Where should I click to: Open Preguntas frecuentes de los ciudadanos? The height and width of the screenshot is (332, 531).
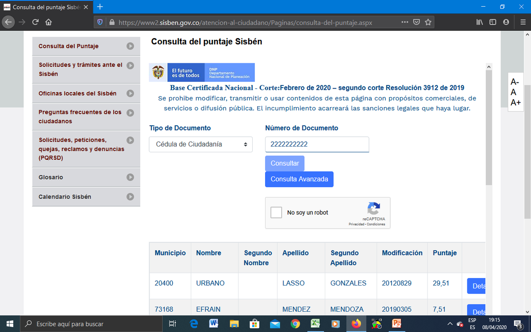[86, 117]
